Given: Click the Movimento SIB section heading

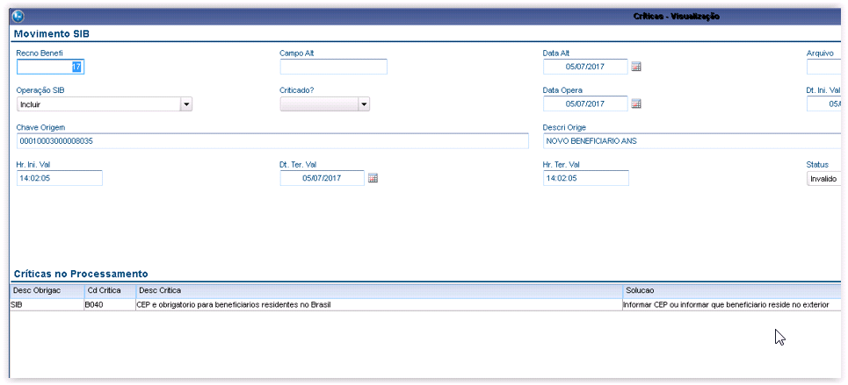Looking at the screenshot, I should (x=52, y=34).
